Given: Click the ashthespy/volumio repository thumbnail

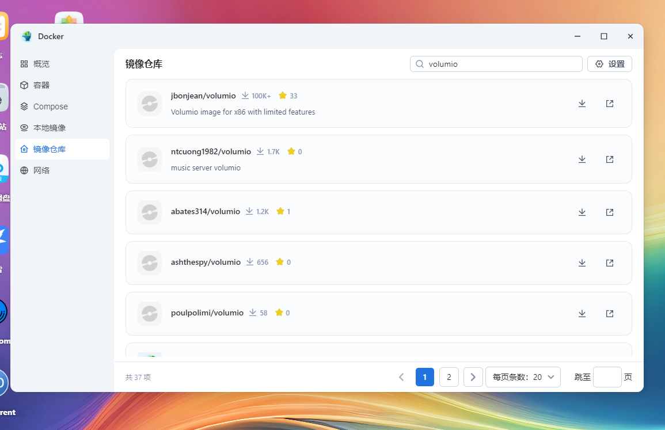Looking at the screenshot, I should tap(149, 263).
